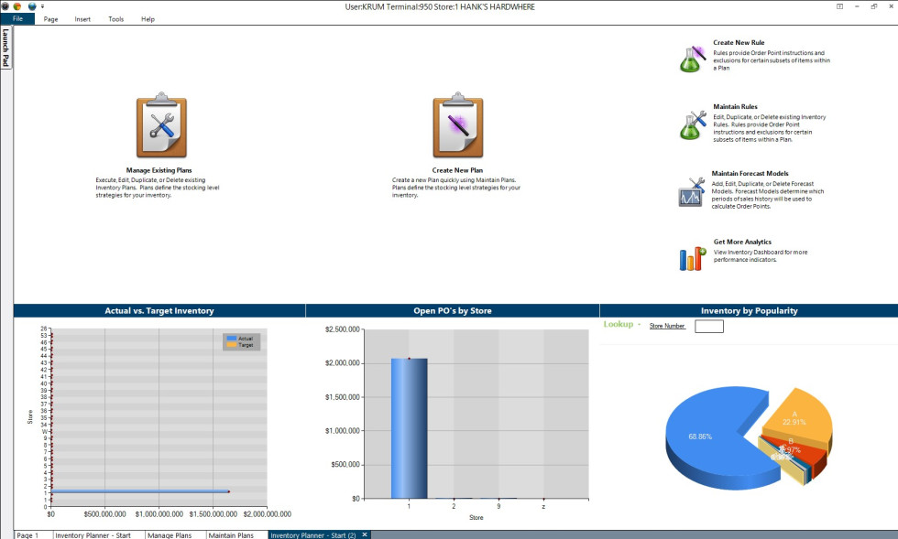
Task: Click the Create New Rule flask icon
Action: pyautogui.click(x=693, y=58)
